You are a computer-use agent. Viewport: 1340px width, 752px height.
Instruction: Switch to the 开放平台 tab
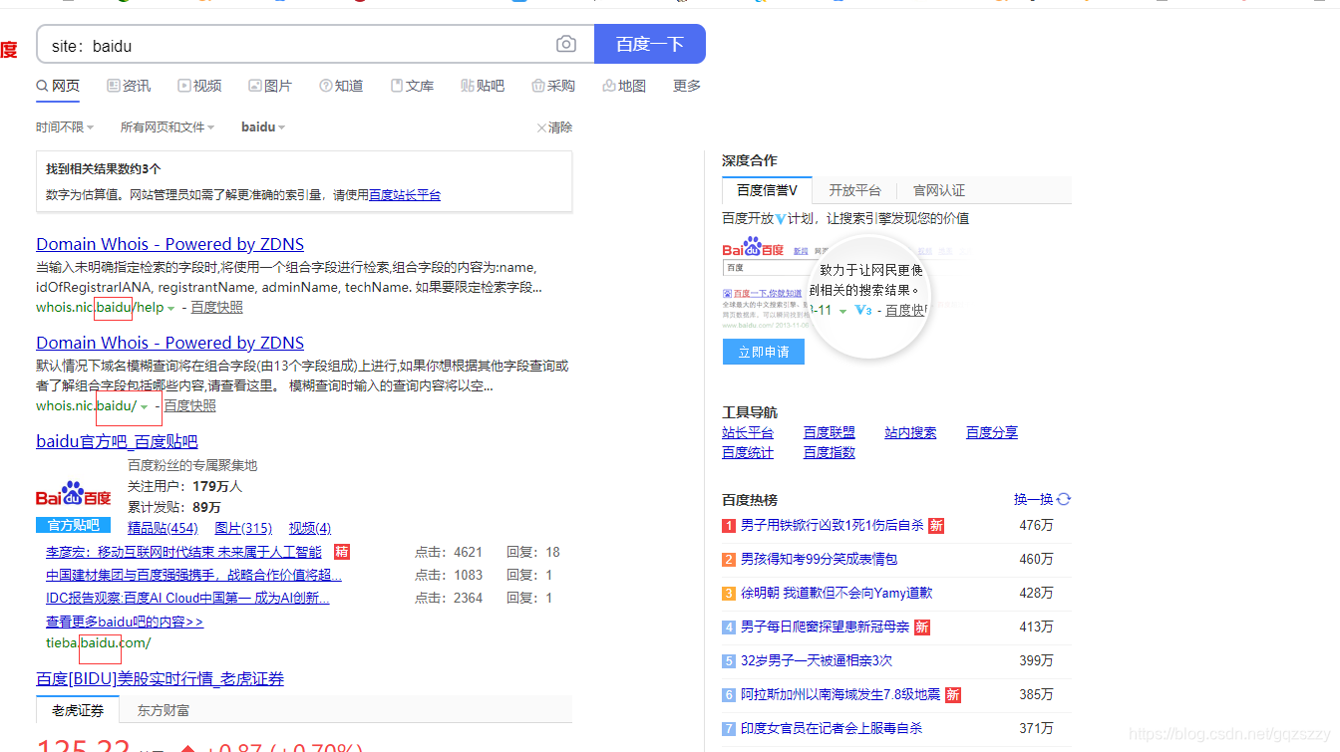[854, 190]
